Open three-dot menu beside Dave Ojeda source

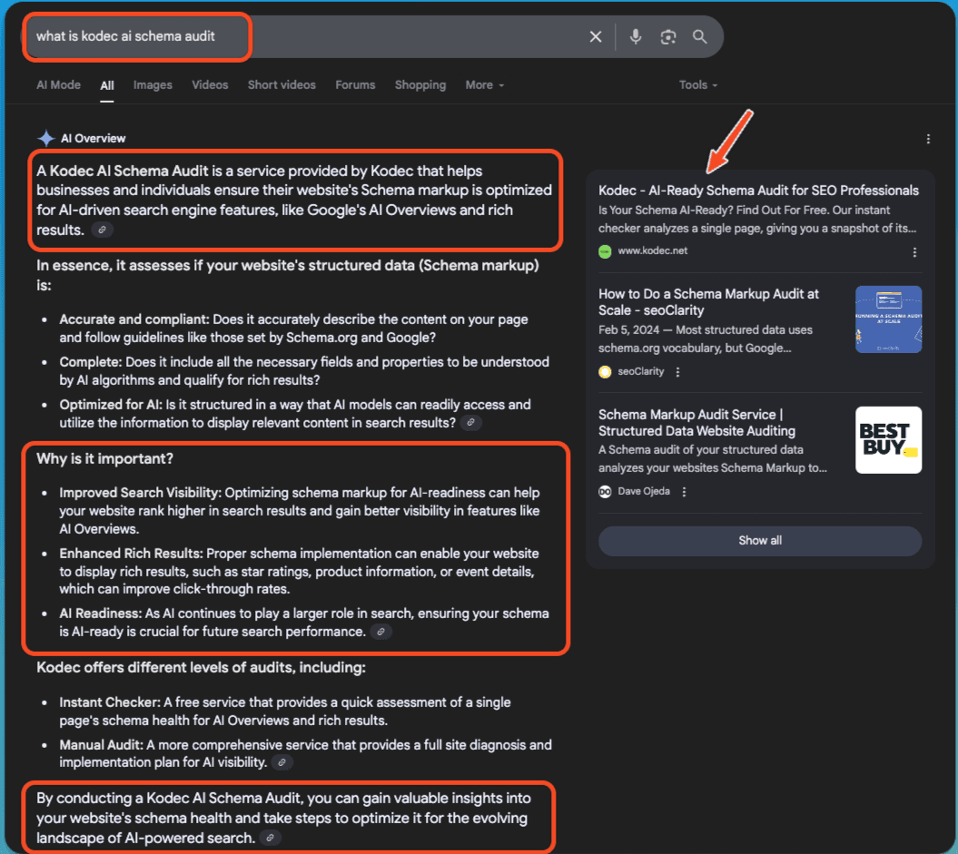tap(685, 491)
